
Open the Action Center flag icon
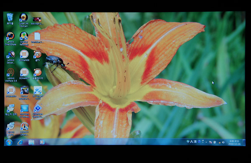pyautogui.click(x=211, y=142)
